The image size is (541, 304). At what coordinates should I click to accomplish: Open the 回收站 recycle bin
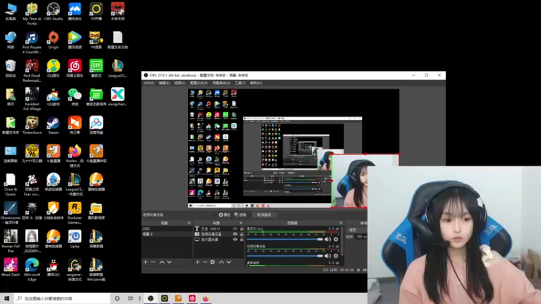pyautogui.click(x=11, y=68)
